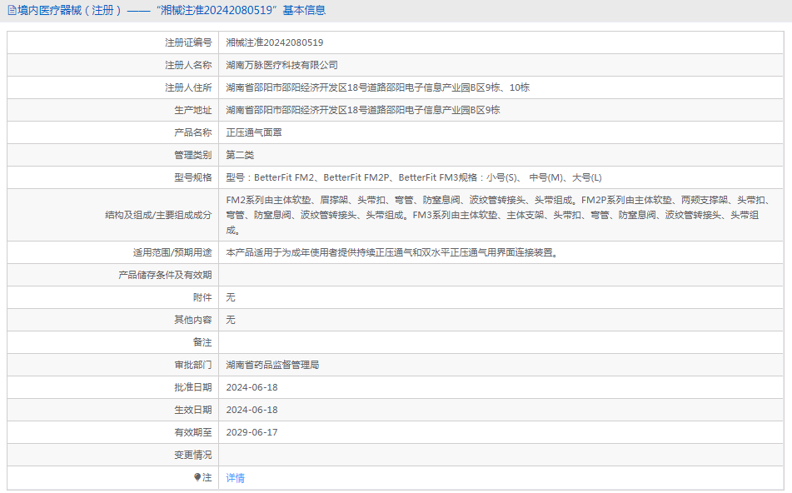
Task: Click the 其他内容 label
Action: click(193, 320)
